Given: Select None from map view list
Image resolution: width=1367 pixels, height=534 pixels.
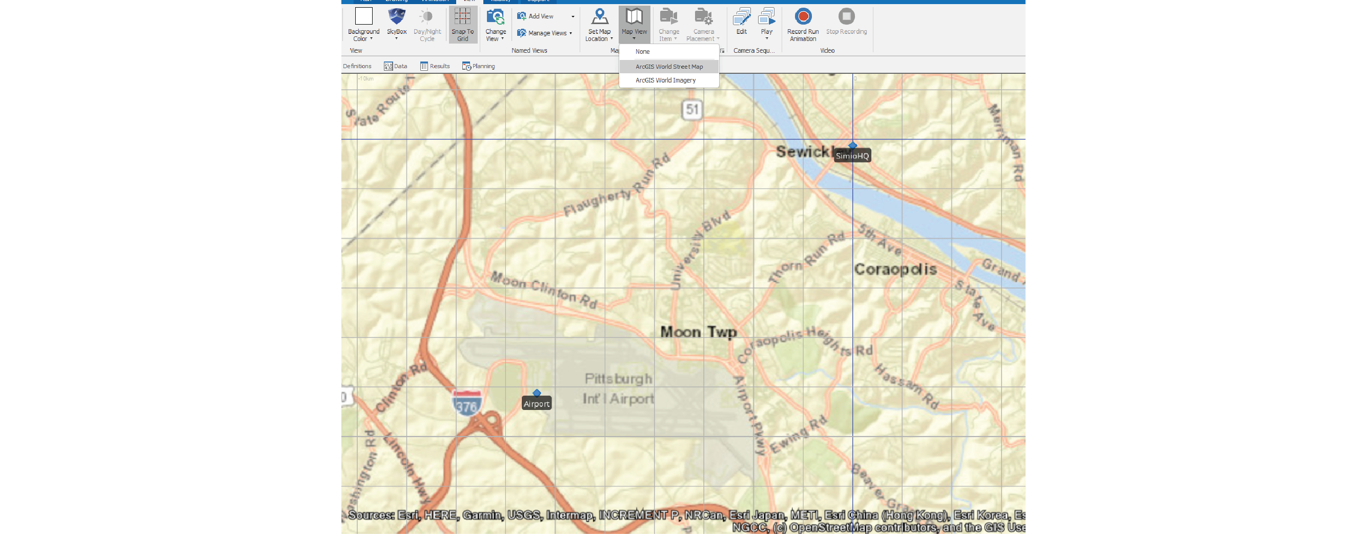Looking at the screenshot, I should pos(643,51).
